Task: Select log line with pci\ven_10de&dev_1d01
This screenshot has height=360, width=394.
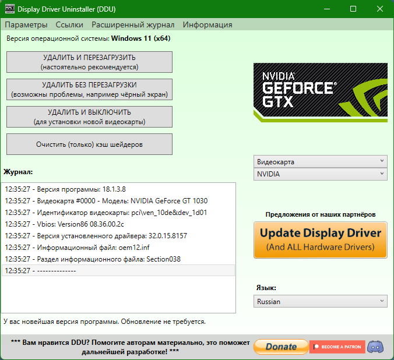Action: pos(118,213)
